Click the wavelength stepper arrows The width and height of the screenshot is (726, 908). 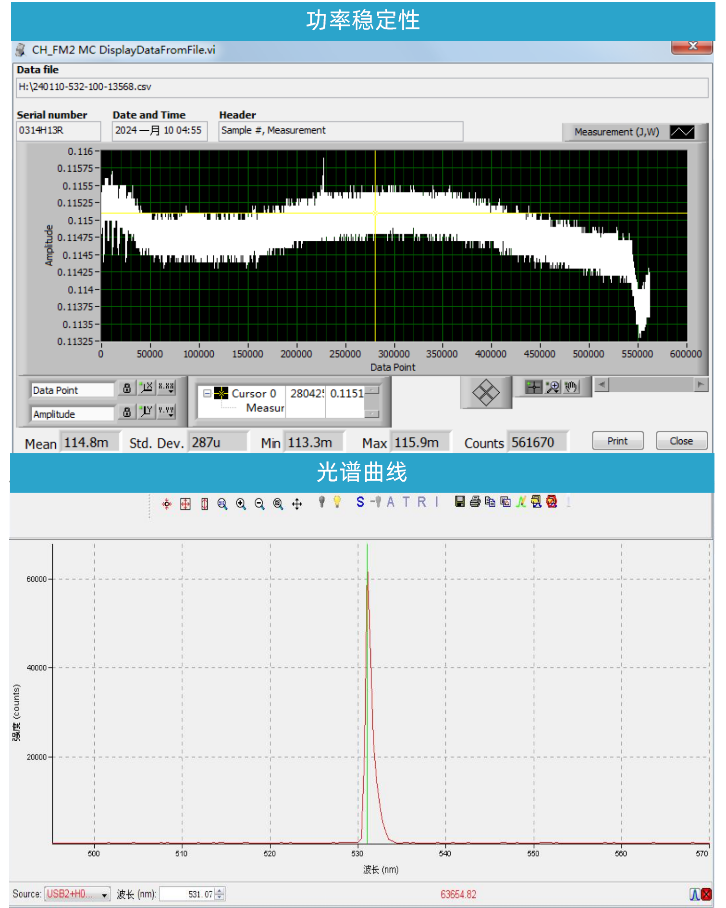coord(220,894)
